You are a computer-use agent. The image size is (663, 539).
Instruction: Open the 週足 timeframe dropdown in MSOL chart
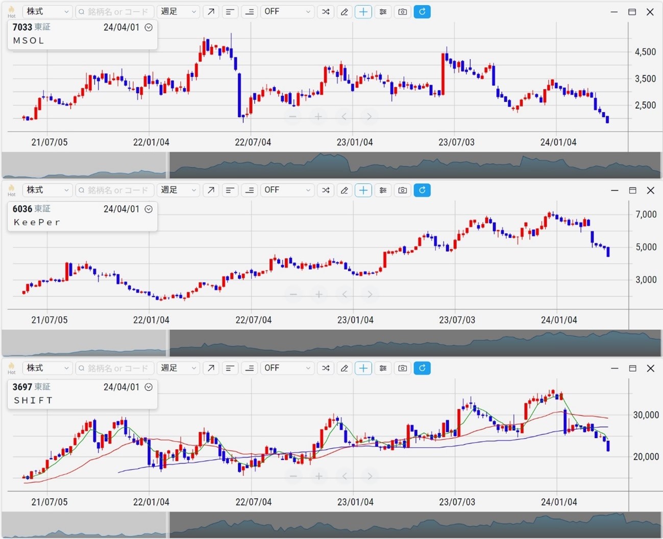coord(178,12)
